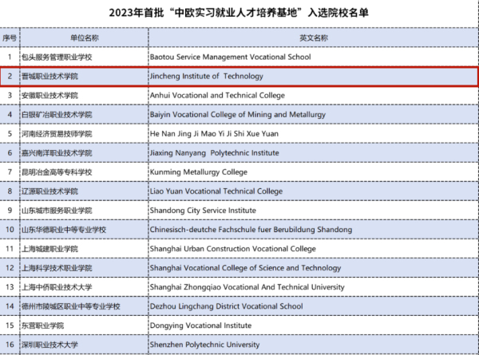The height and width of the screenshot is (355, 479).
Task: Click cell Shenzhen Polytechnic University
Action: point(314,345)
